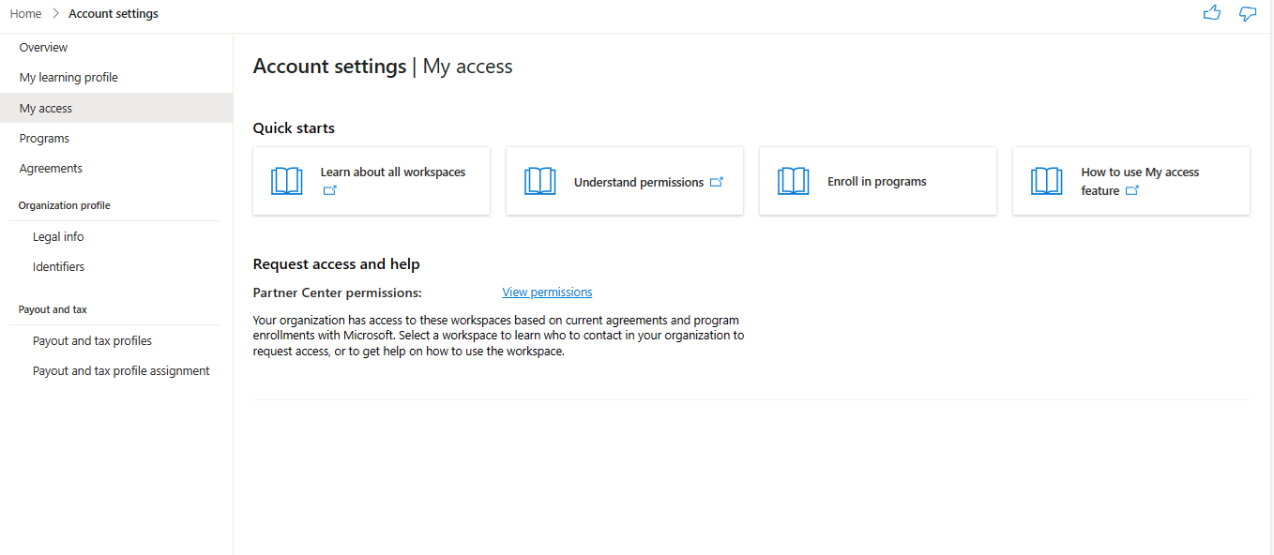Click book icon on Learn about all workspaces card
1274x555 pixels.
287,181
